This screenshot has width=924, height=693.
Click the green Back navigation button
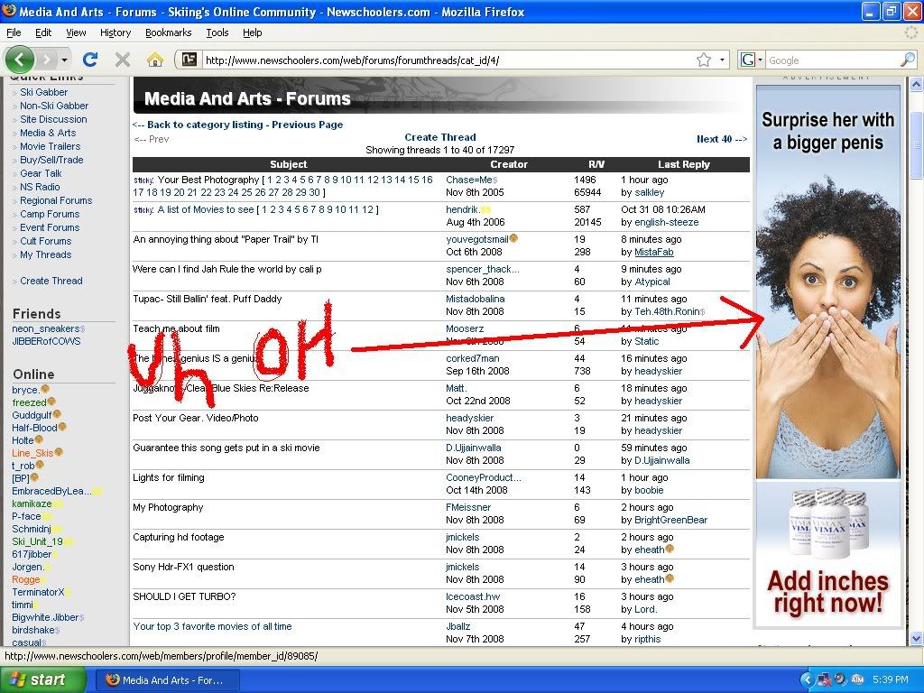point(20,60)
